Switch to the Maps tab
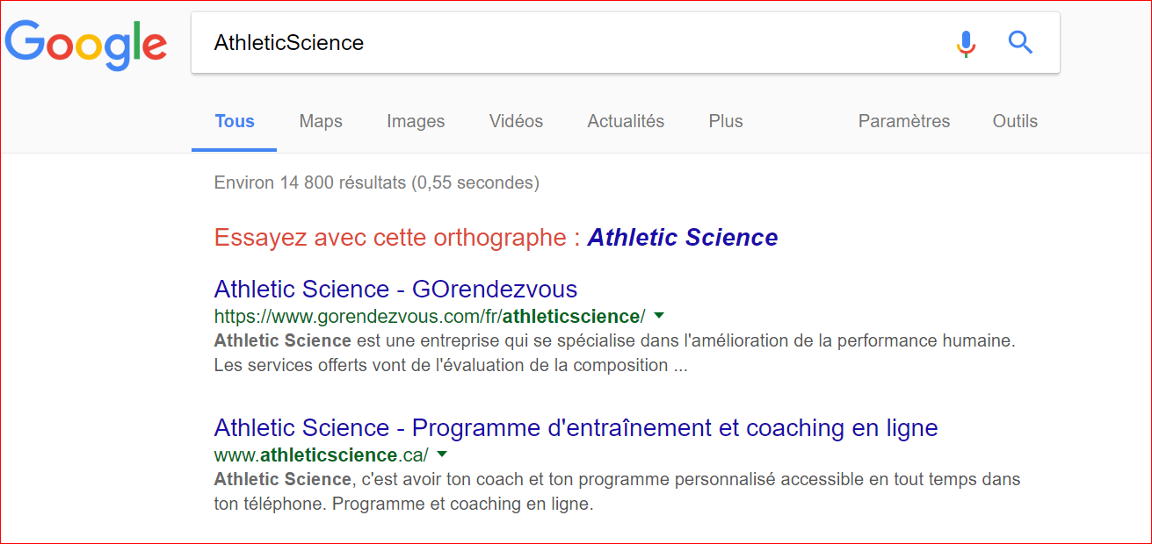The width and height of the screenshot is (1152, 544). tap(321, 121)
